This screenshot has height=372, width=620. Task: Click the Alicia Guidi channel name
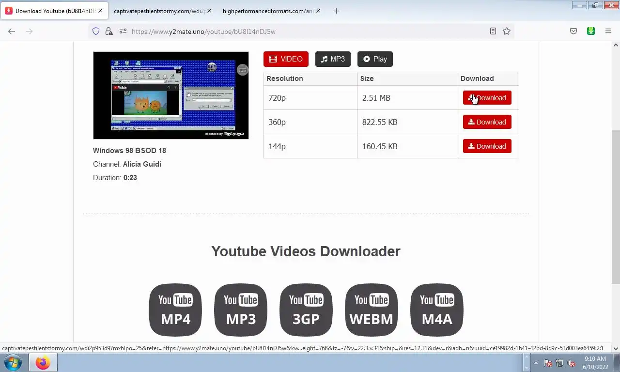tap(142, 164)
